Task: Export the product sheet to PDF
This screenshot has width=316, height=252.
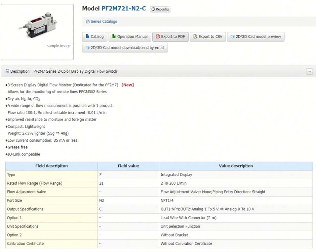Action: [x=170, y=37]
